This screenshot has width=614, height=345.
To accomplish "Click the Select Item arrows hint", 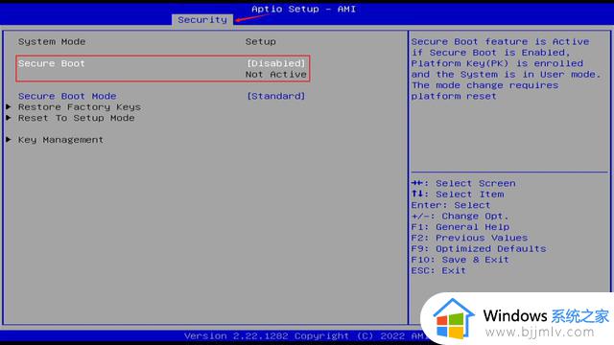I will (x=458, y=194).
